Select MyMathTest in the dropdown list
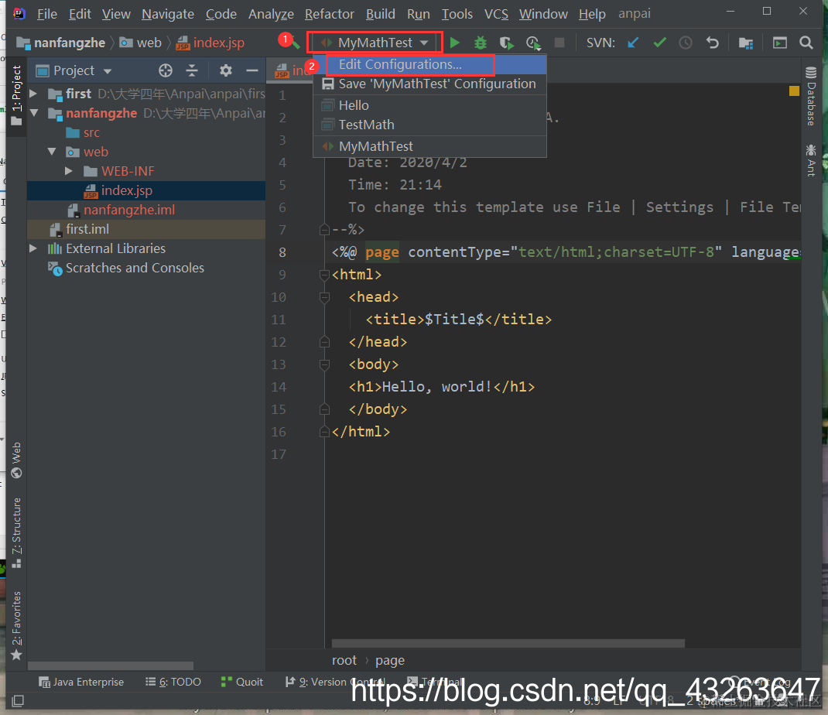This screenshot has width=828, height=715. (429, 146)
